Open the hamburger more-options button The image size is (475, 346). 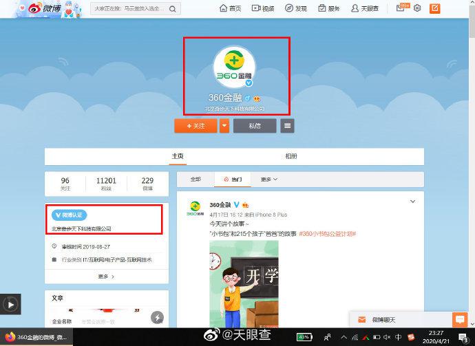288,126
